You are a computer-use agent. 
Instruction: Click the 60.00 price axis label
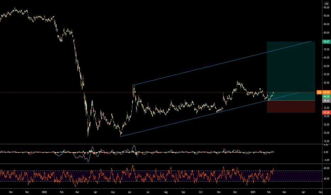(326, 66)
